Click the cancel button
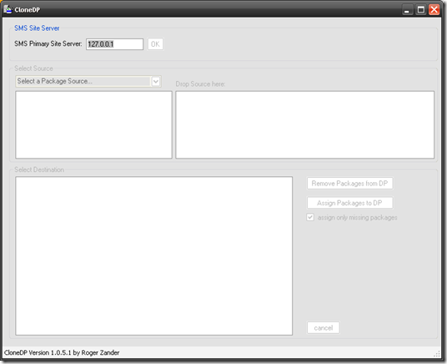 [x=324, y=328]
